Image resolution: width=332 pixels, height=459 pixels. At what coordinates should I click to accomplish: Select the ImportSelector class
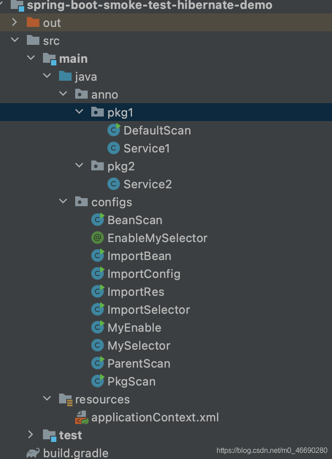pyautogui.click(x=149, y=310)
